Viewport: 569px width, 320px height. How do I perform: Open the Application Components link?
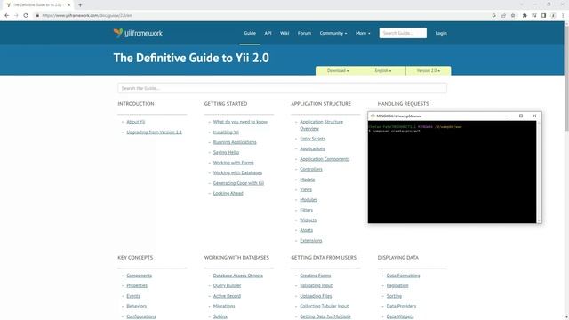(325, 159)
